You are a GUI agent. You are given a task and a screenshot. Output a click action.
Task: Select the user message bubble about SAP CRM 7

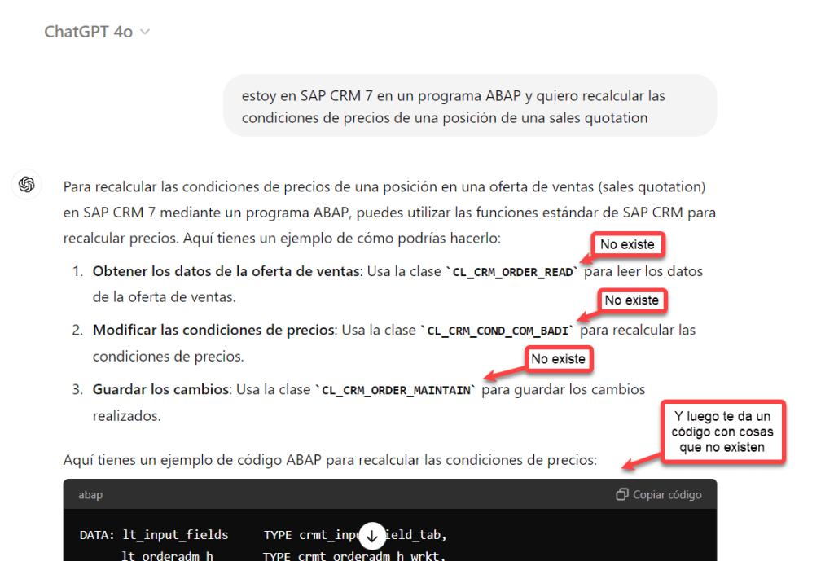[469, 106]
